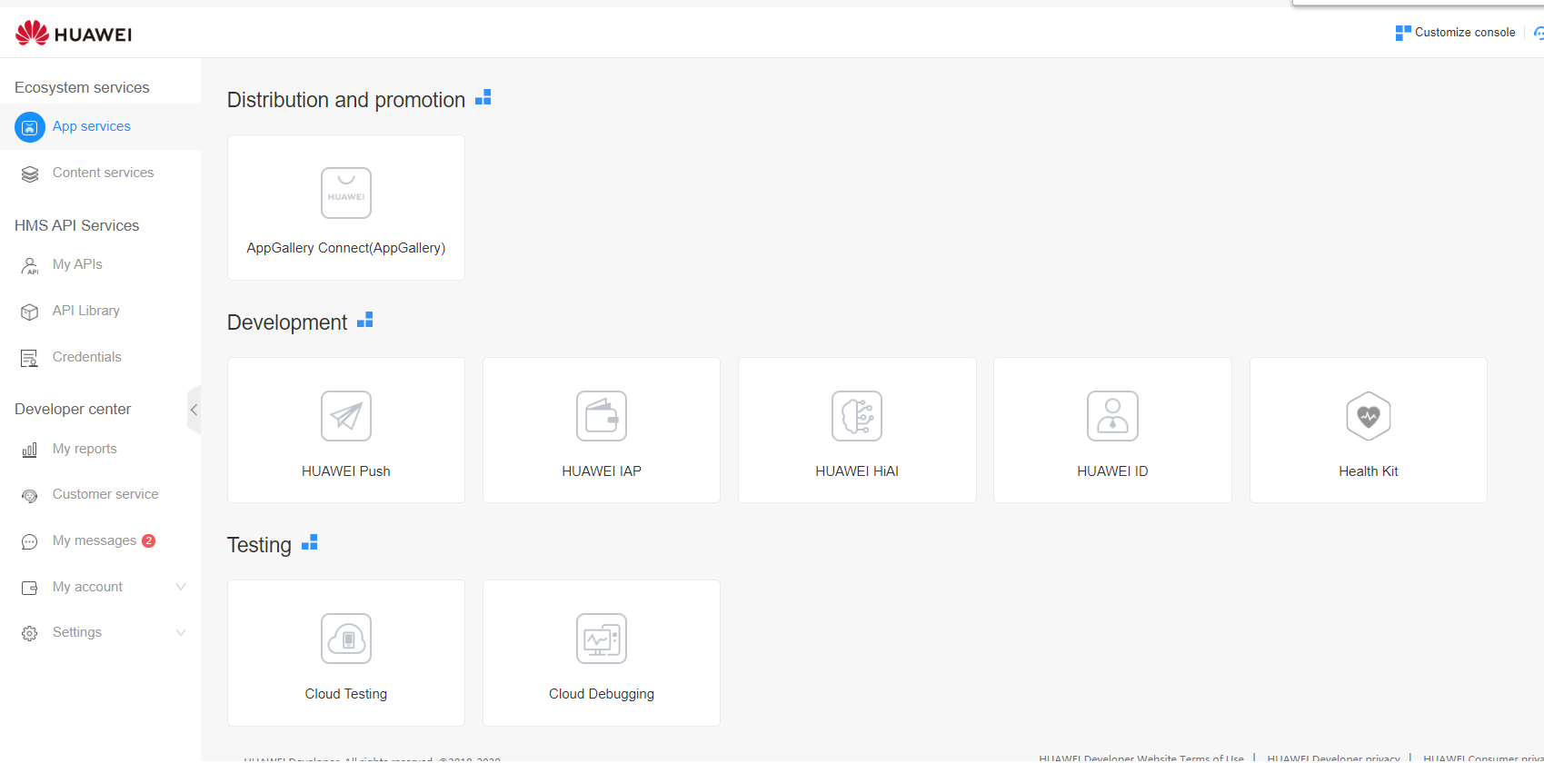This screenshot has width=1544, height=763.
Task: Click the Customize console grid icon
Action: click(x=1403, y=33)
